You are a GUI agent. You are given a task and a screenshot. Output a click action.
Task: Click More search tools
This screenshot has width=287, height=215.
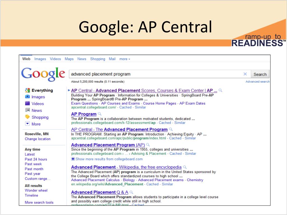click(x=39, y=202)
